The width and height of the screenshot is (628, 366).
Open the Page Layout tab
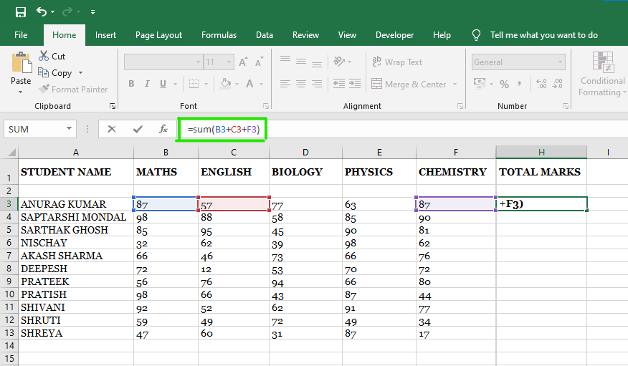click(x=158, y=35)
